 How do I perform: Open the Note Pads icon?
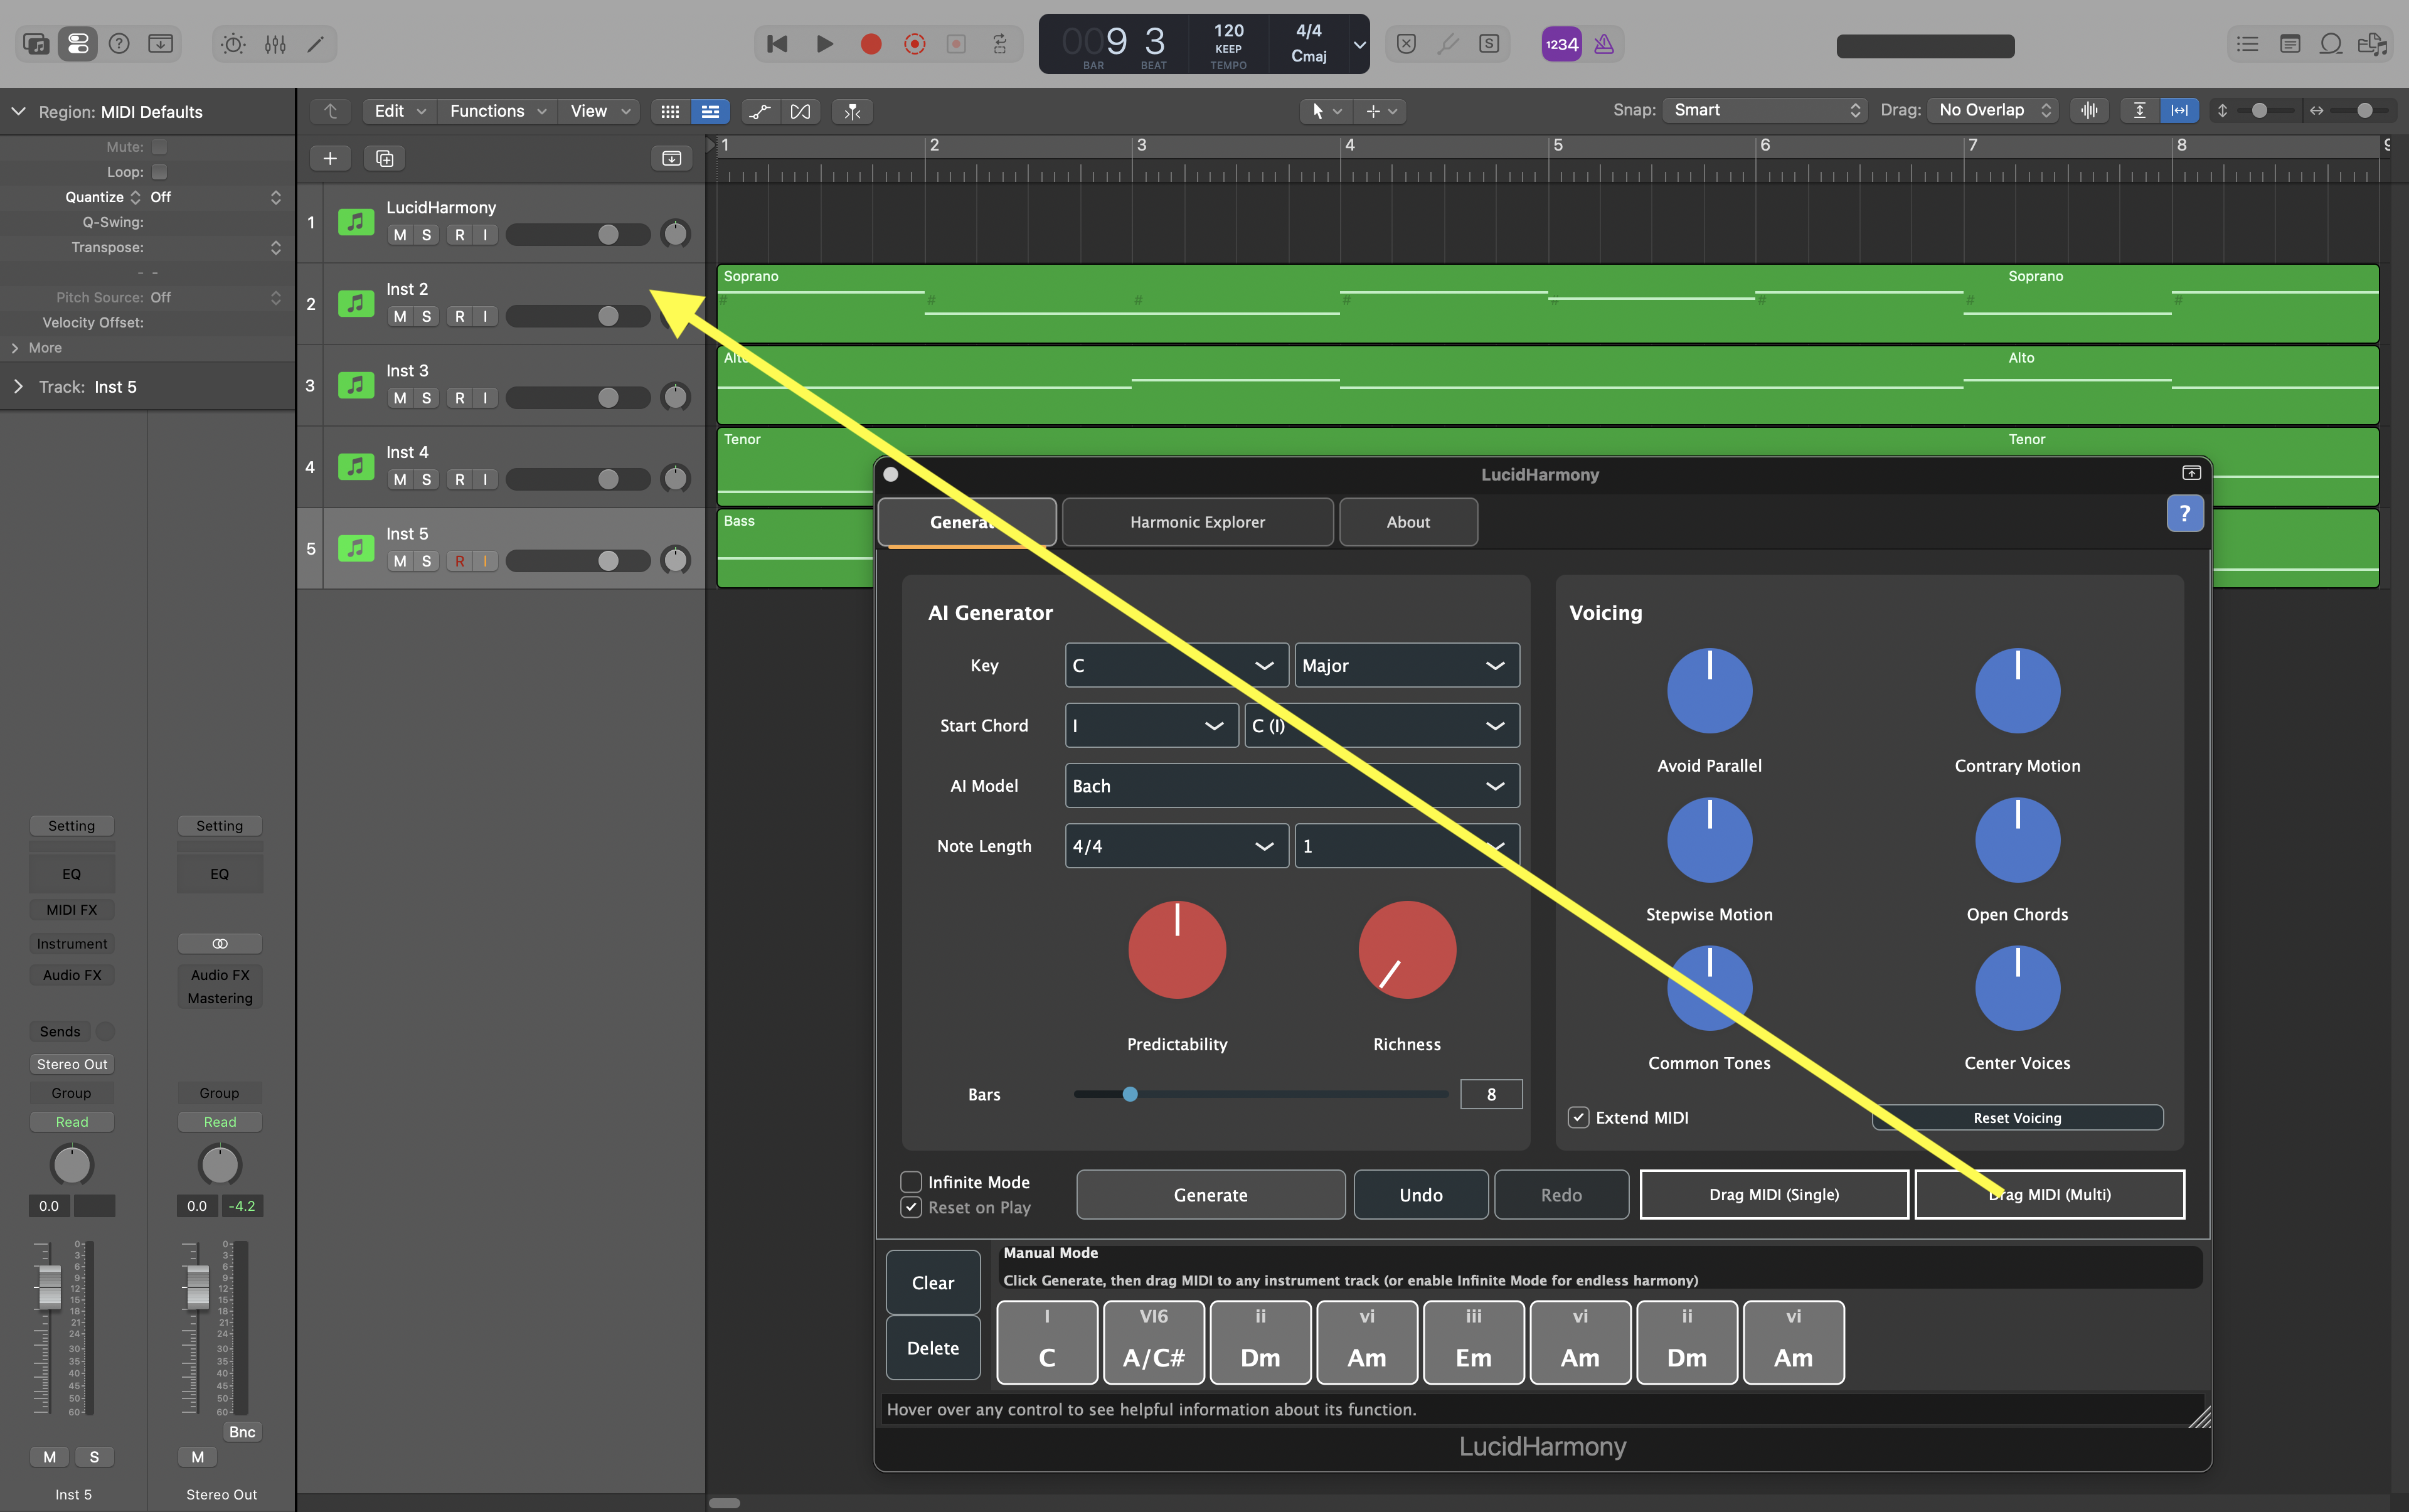point(2289,44)
